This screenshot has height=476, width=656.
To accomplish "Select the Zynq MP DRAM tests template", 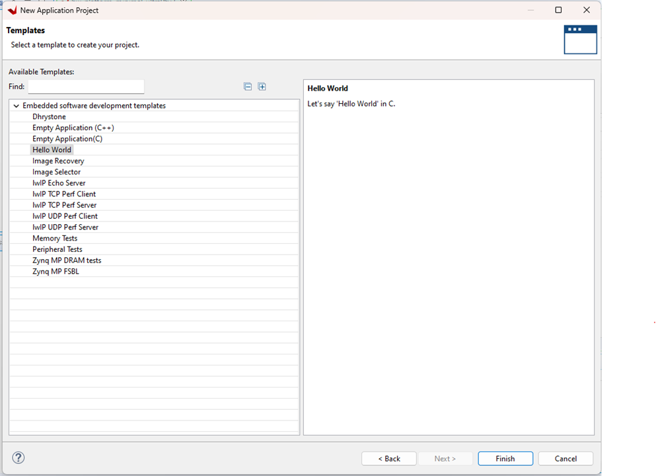I will pos(67,260).
